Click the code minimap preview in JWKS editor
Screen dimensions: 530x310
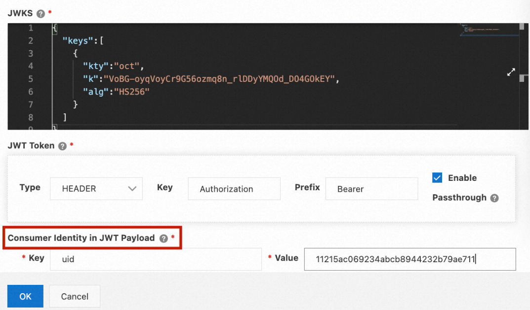pyautogui.click(x=489, y=30)
